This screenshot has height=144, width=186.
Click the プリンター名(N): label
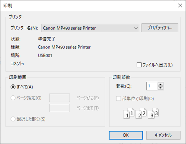[24, 28]
